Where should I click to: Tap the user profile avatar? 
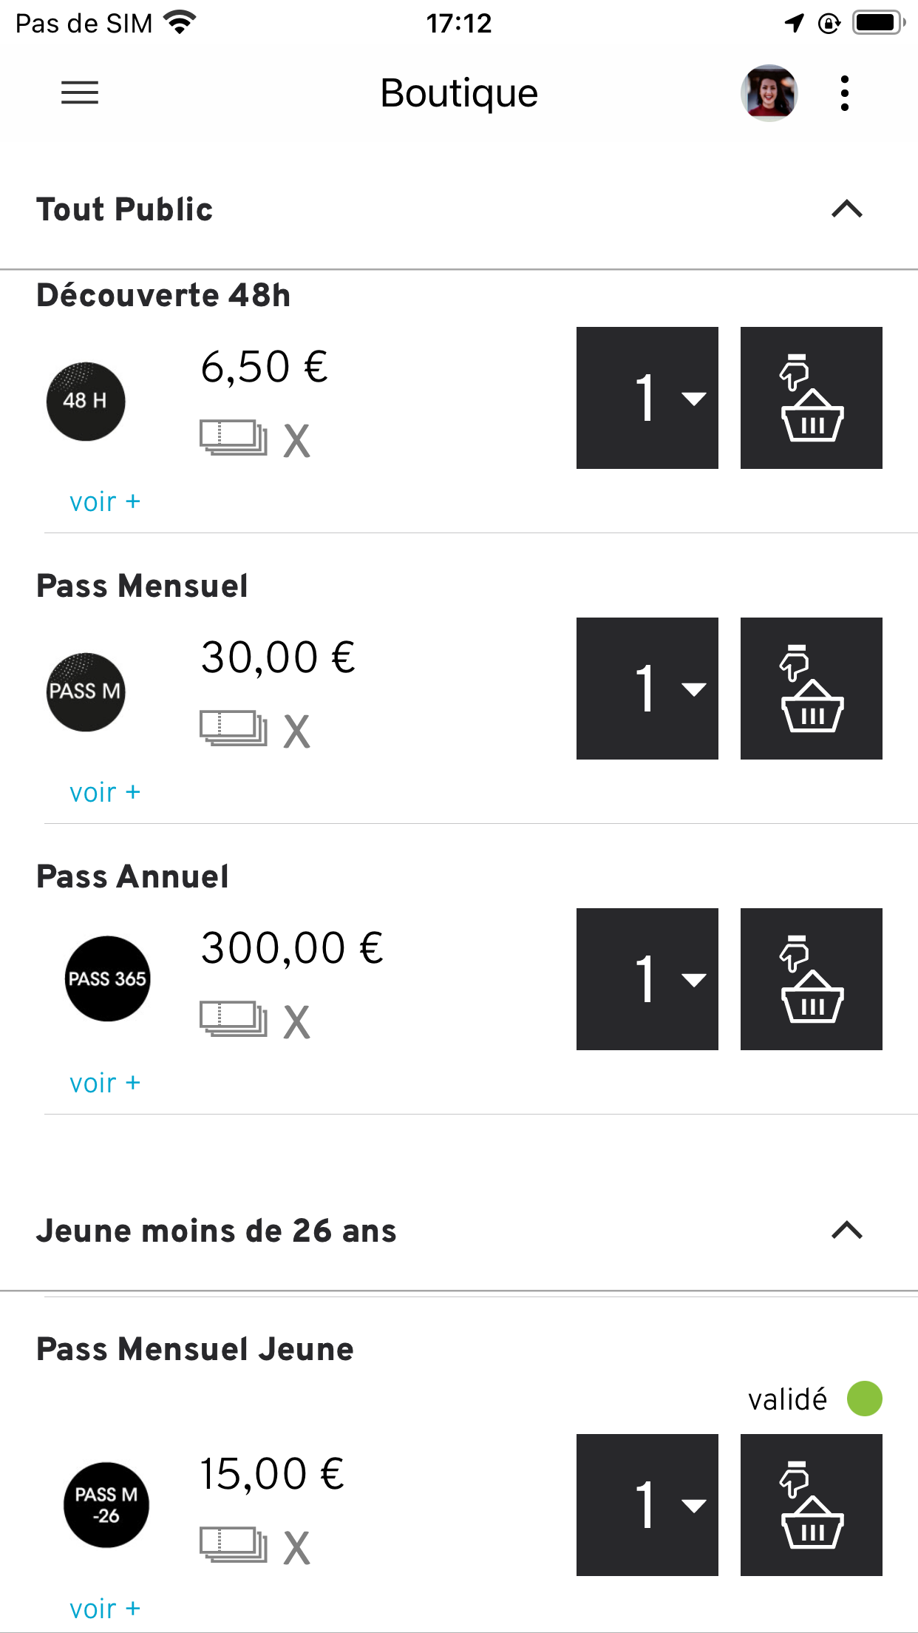(x=769, y=93)
